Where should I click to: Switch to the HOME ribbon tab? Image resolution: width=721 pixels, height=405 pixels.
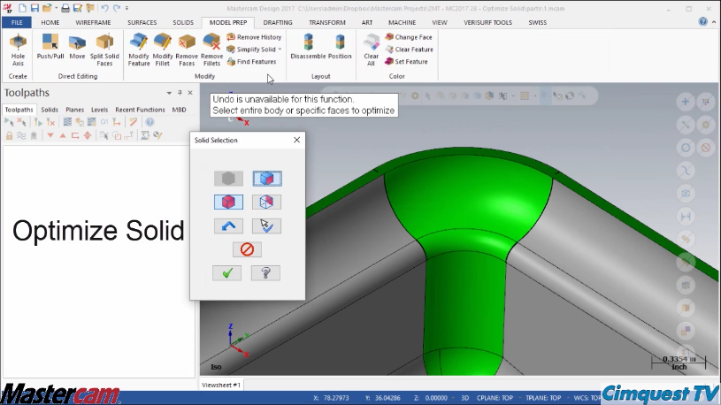[50, 22]
